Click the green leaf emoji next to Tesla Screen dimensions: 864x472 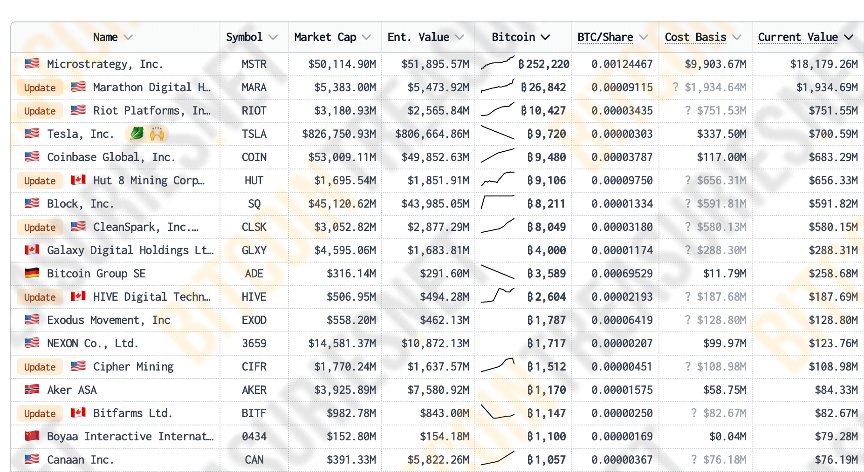137,134
